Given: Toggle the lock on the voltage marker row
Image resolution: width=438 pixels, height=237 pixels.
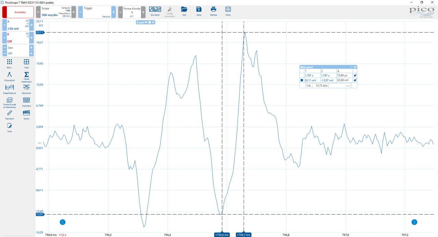Looking at the screenshot, I should tap(355, 80).
